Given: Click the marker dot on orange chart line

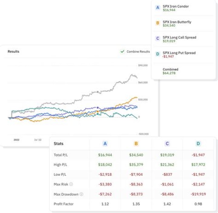Looking at the screenshot, I should pyautogui.click(x=97, y=111).
